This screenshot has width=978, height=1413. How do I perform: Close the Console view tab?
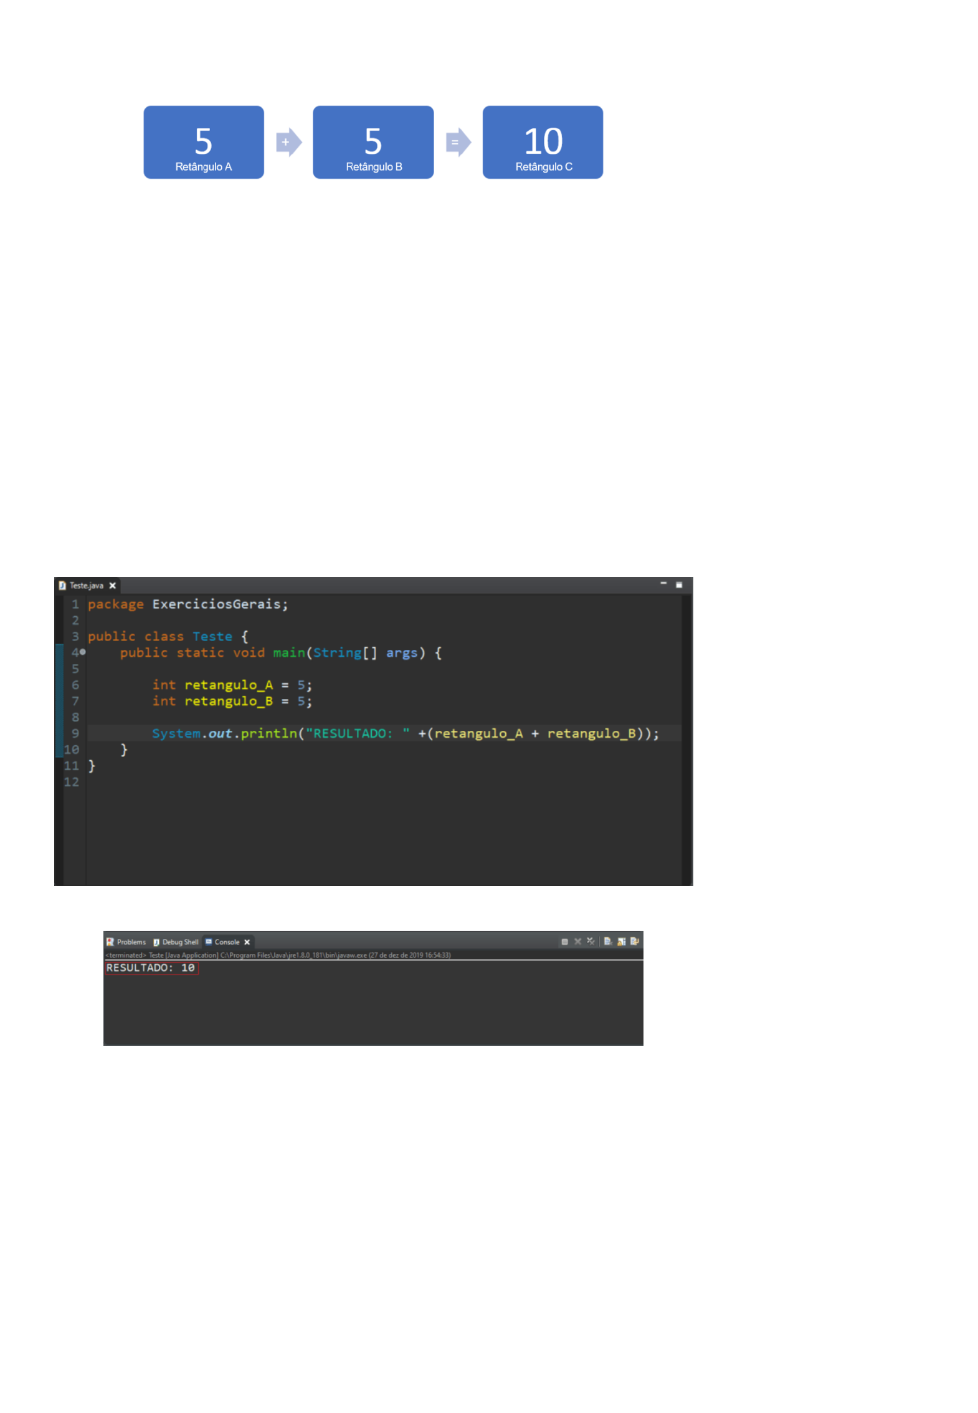[x=247, y=942]
